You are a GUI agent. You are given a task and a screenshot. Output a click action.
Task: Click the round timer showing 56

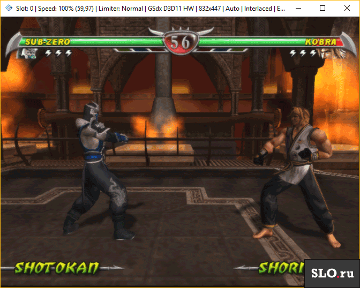(181, 42)
